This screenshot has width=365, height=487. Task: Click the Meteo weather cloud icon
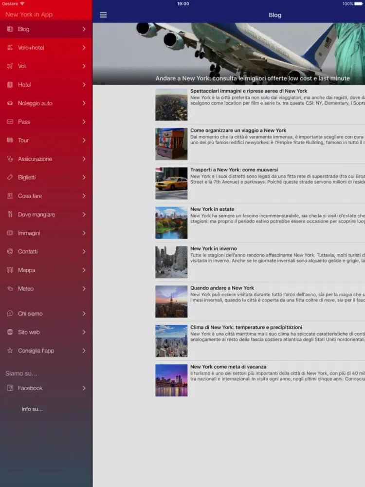pos(10,288)
